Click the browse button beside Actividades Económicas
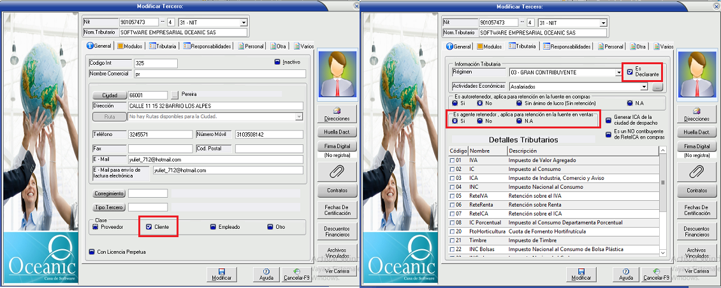The width and height of the screenshot is (721, 288). click(x=658, y=86)
